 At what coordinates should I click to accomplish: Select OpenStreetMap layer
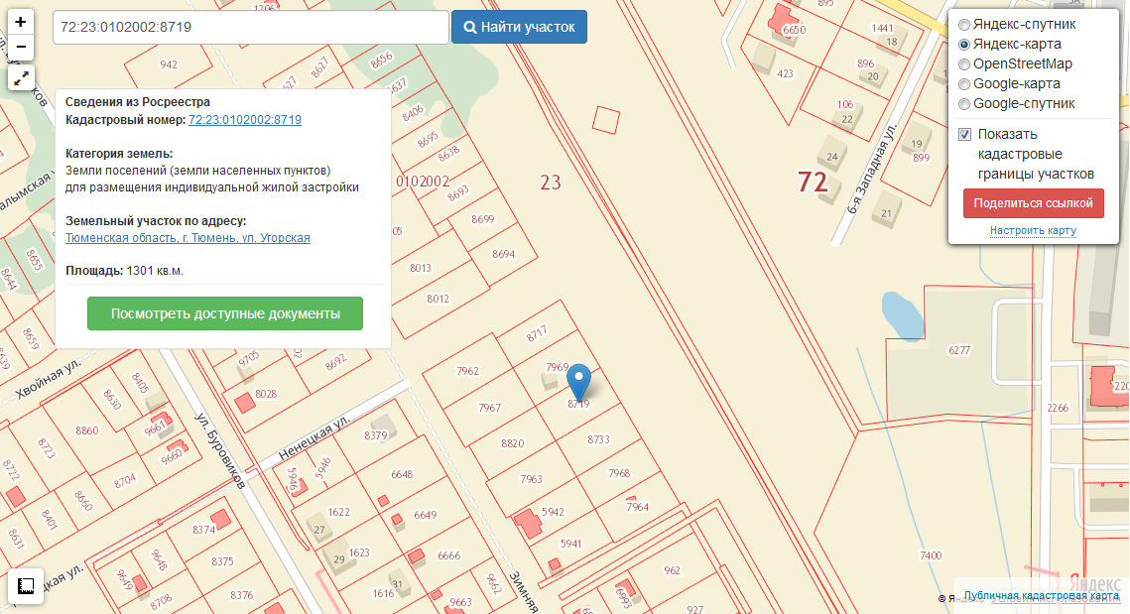pos(964,64)
